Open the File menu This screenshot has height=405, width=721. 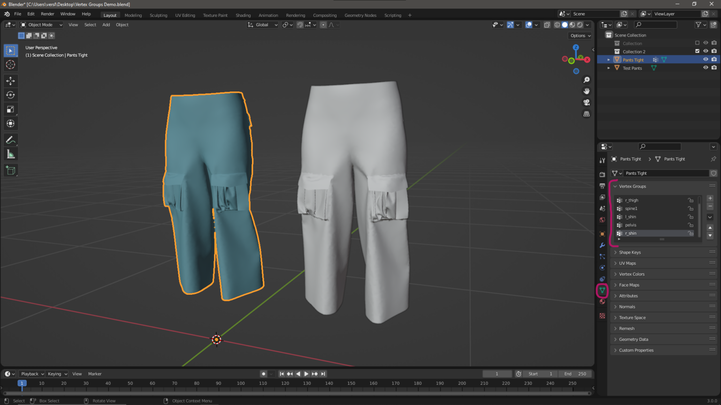tap(18, 14)
